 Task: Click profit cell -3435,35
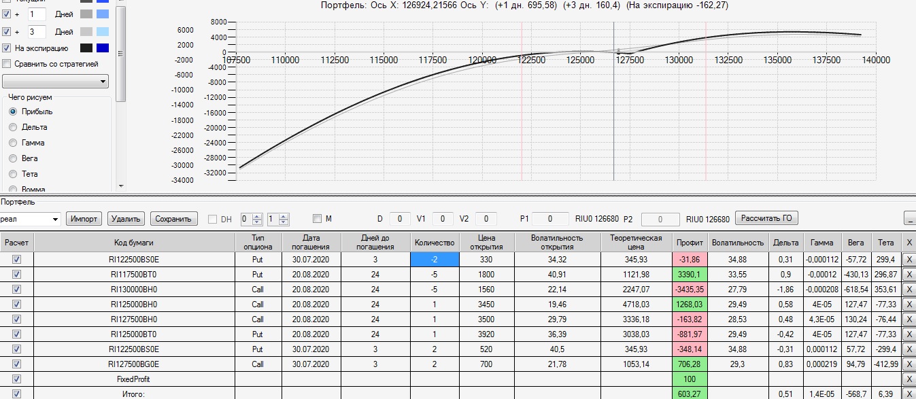pyautogui.click(x=690, y=290)
